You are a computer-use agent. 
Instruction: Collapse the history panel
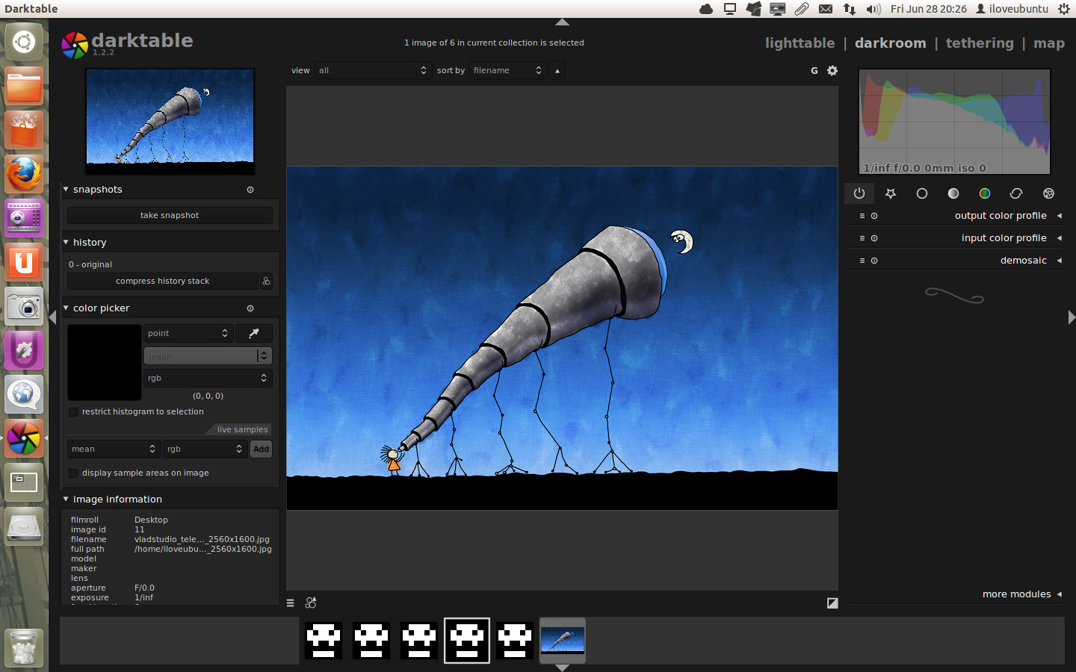tap(66, 243)
